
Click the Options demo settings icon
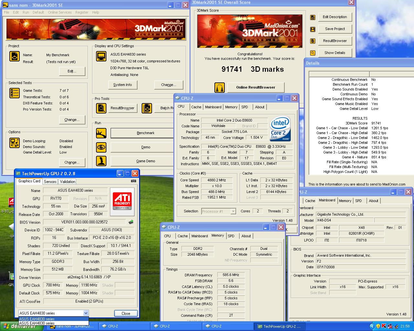tap(15, 143)
